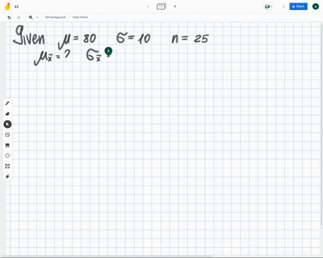Select the Laser pointer tool

click(x=7, y=177)
